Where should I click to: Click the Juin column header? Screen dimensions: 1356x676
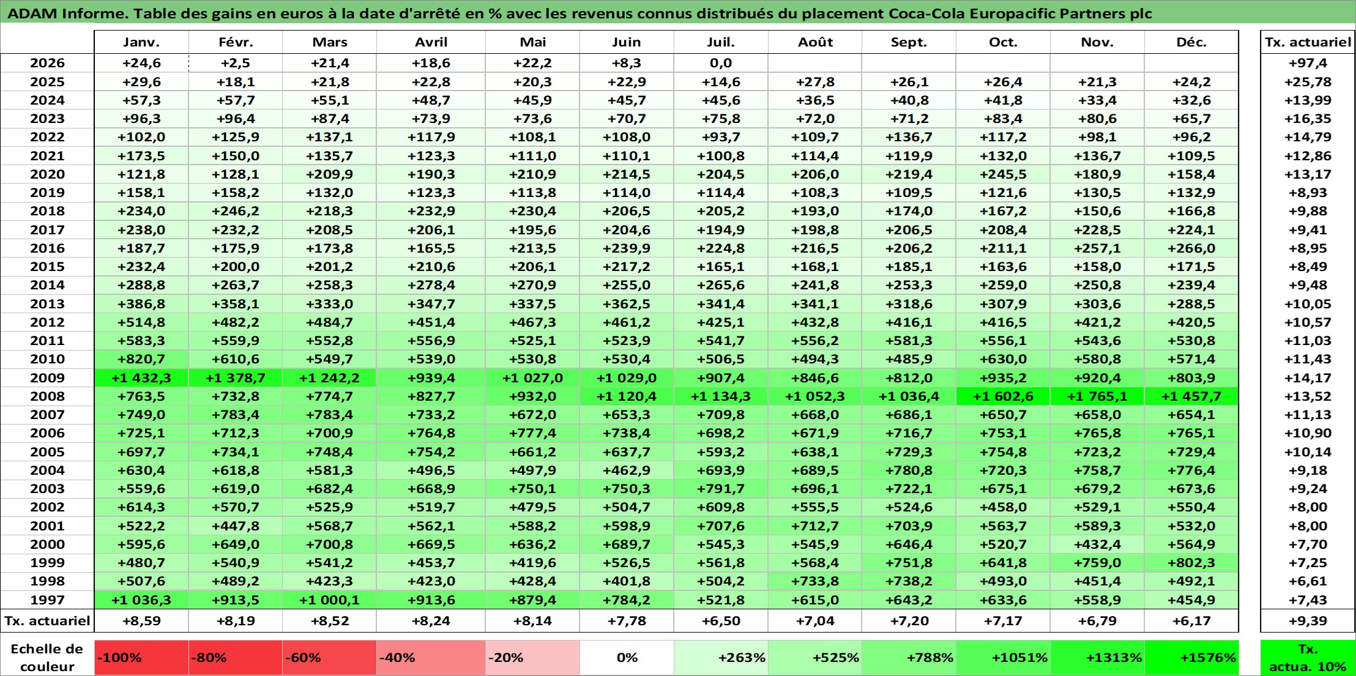pyautogui.click(x=627, y=42)
